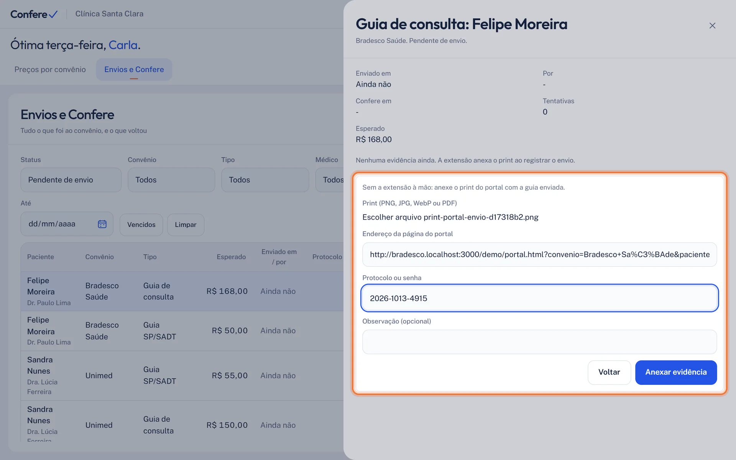Click the name Carla in the greeting

point(123,45)
